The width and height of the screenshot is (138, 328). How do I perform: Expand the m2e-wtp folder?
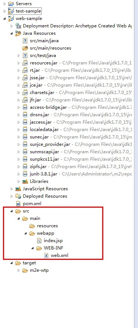(18, 270)
